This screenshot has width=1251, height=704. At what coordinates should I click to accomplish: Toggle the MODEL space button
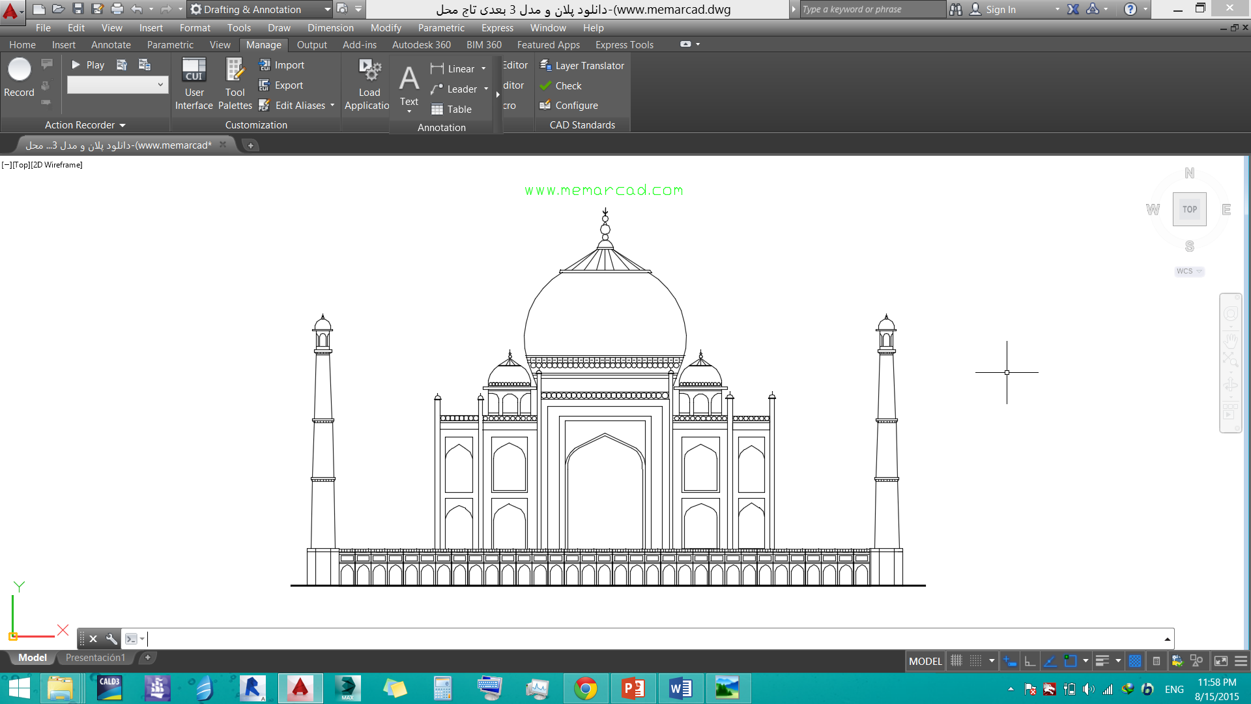pyautogui.click(x=925, y=661)
